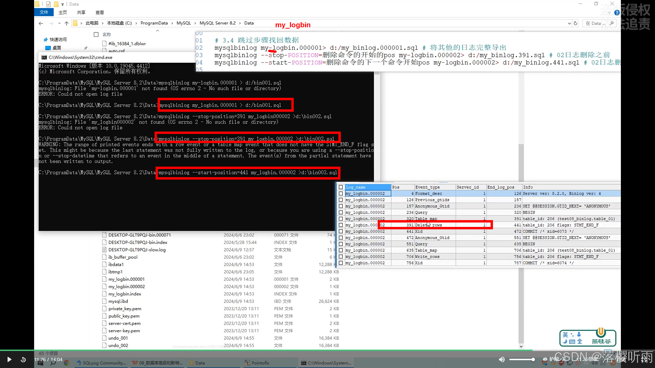Refresh the Explorer address bar

[x=576, y=23]
